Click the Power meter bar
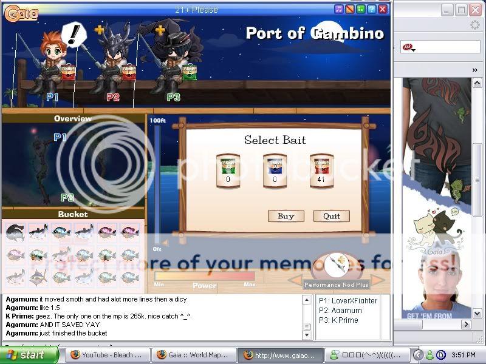 pos(204,276)
